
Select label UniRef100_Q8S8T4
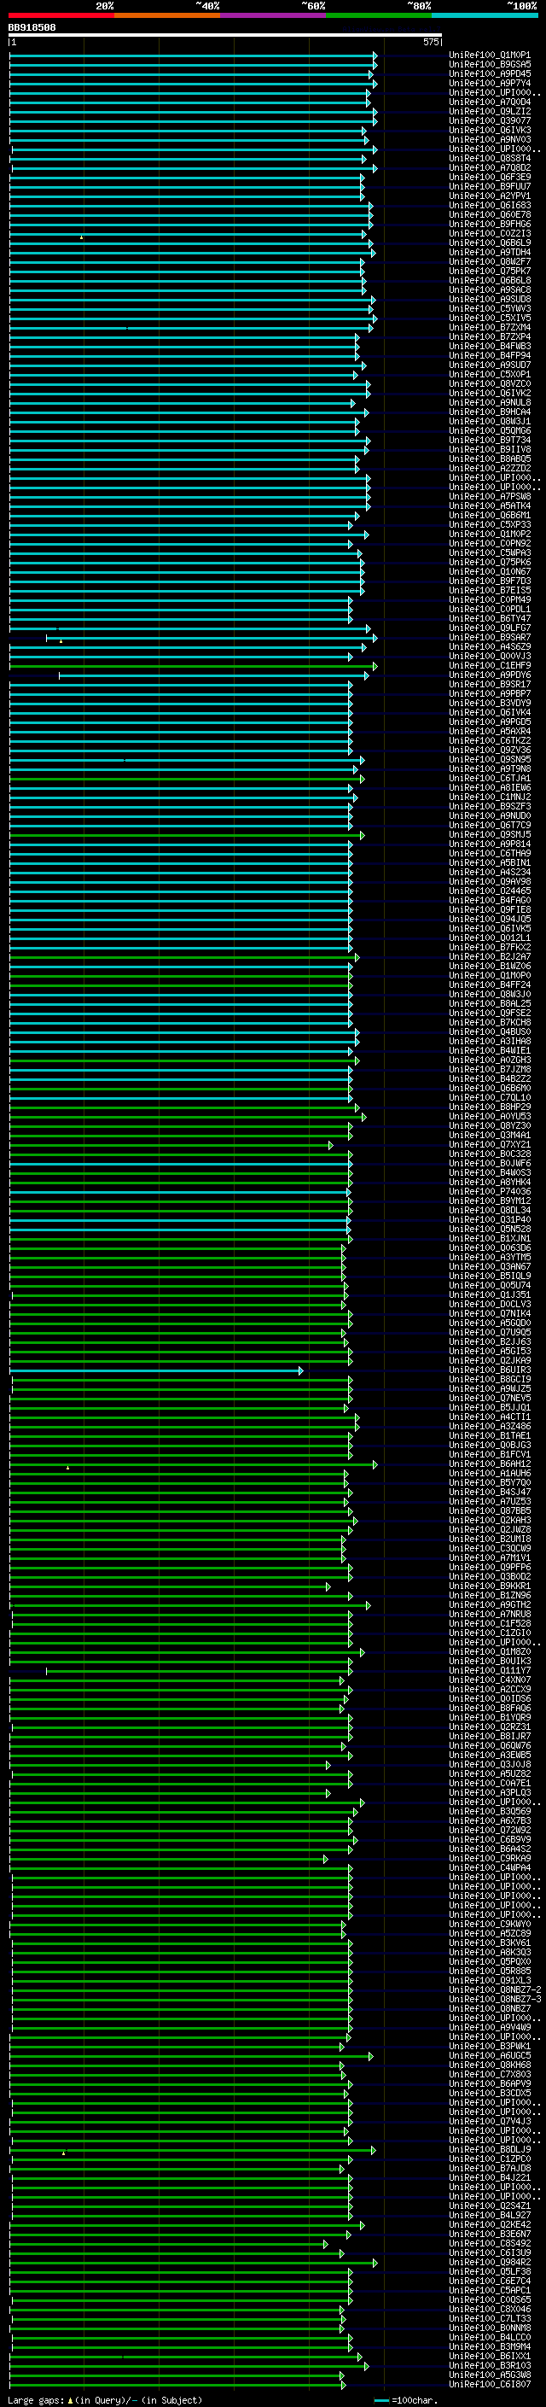(x=490, y=158)
